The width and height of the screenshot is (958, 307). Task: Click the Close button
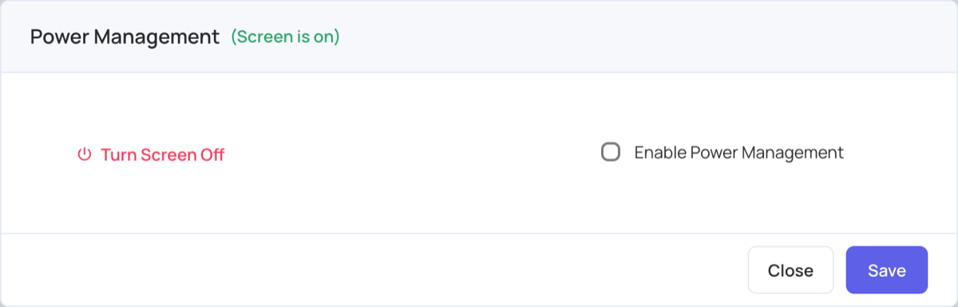(x=790, y=270)
